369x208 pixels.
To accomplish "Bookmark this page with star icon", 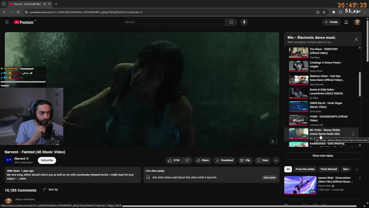I will coord(324,12).
